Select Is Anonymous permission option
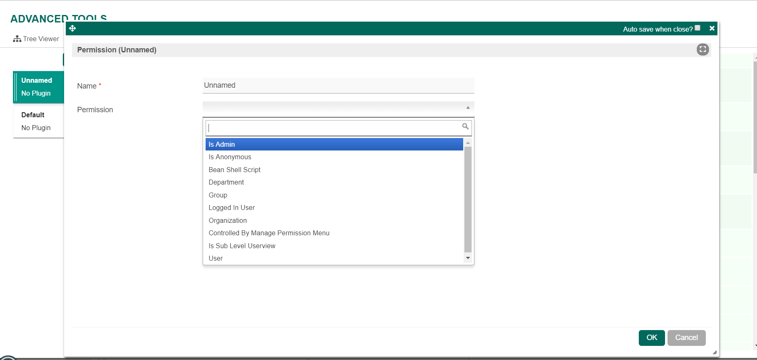 pos(230,157)
